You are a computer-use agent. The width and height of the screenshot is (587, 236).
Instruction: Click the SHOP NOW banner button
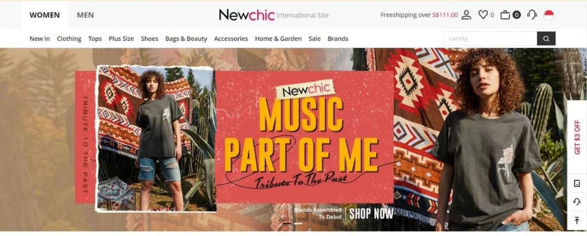(371, 214)
